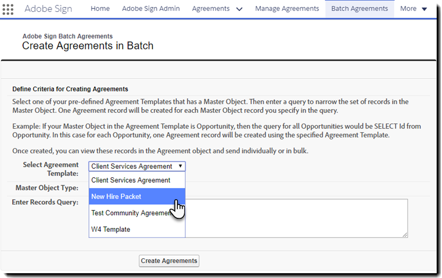
Task: Open the Adobe Sign Admin tab
Action: click(x=151, y=9)
